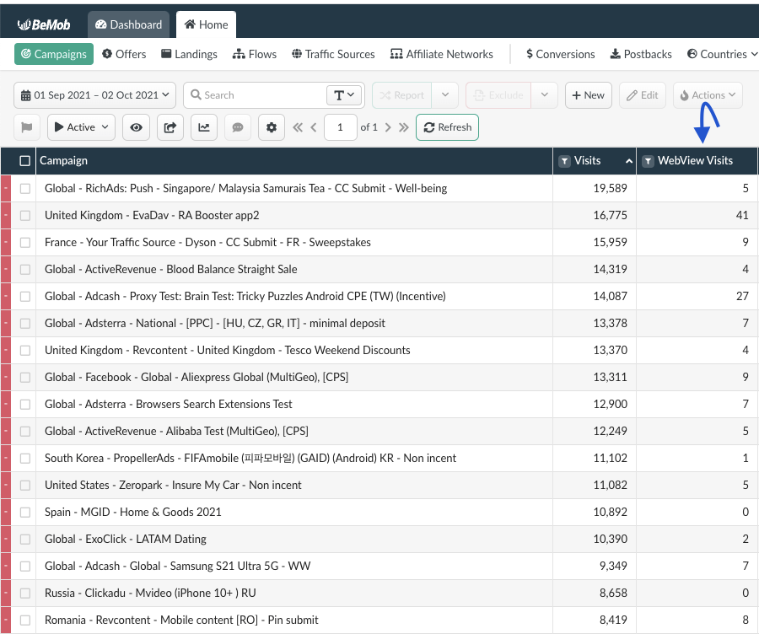
Task: Click the New campaign button
Action: [x=589, y=95]
